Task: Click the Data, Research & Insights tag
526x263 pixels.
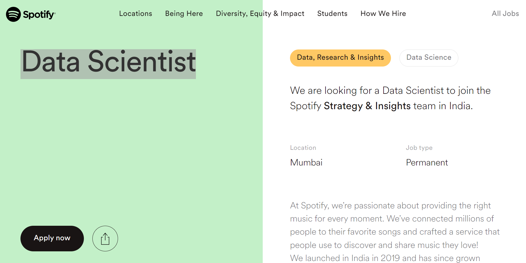Action: pos(340,58)
